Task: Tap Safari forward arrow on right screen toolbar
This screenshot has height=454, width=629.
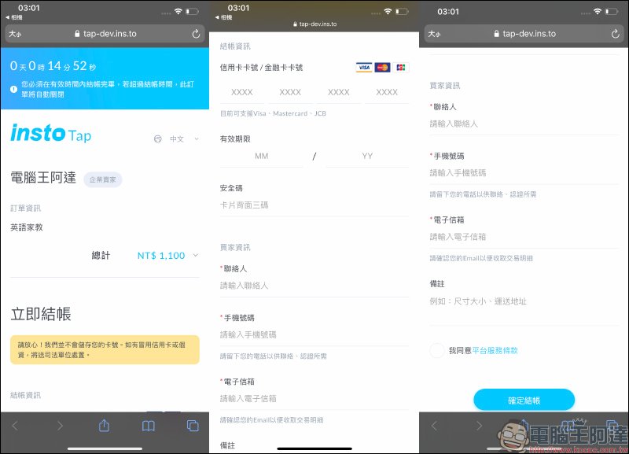Action: point(479,426)
